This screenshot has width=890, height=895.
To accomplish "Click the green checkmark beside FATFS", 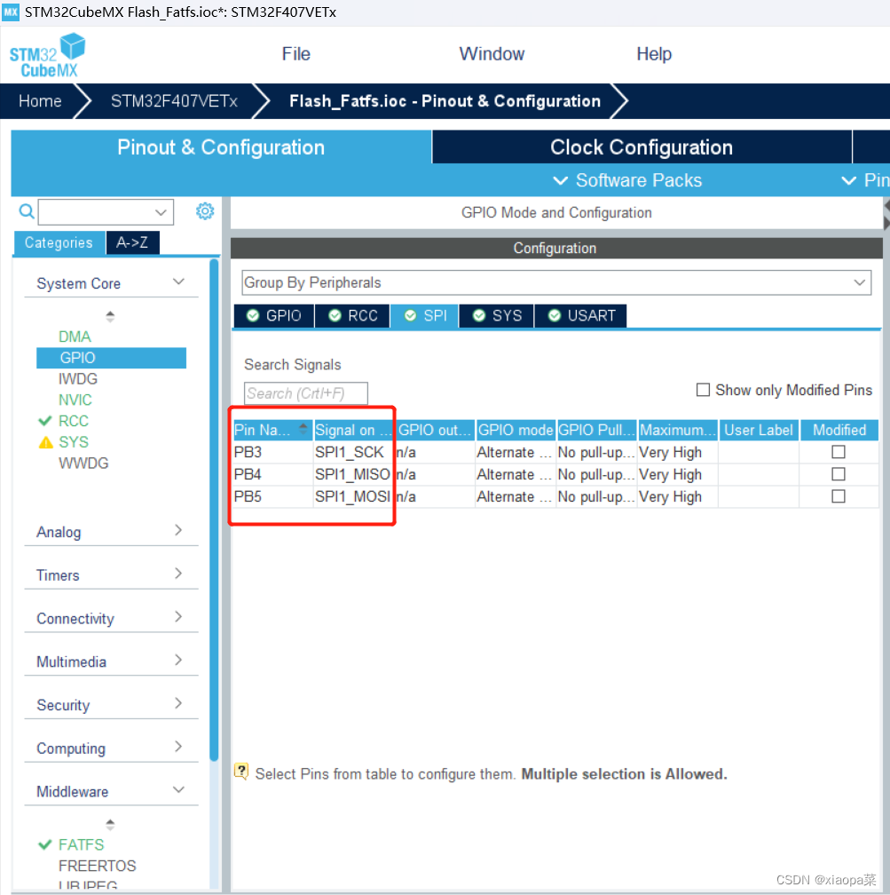I will pos(45,844).
